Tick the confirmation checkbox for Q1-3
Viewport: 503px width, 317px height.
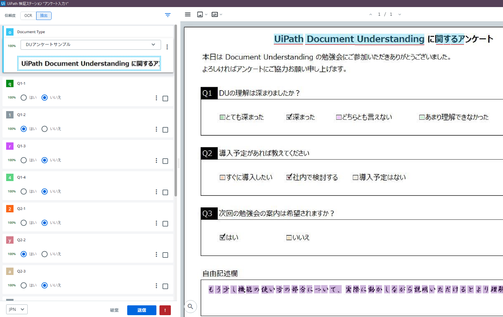tap(165, 161)
